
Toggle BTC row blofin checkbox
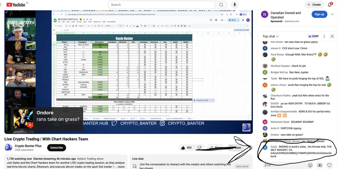pos(187,45)
